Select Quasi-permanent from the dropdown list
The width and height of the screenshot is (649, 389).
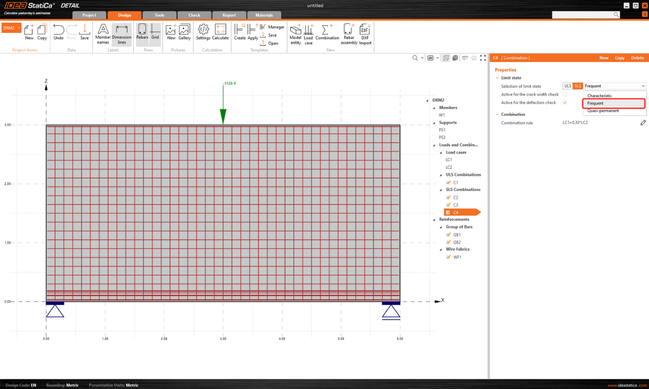[603, 111]
